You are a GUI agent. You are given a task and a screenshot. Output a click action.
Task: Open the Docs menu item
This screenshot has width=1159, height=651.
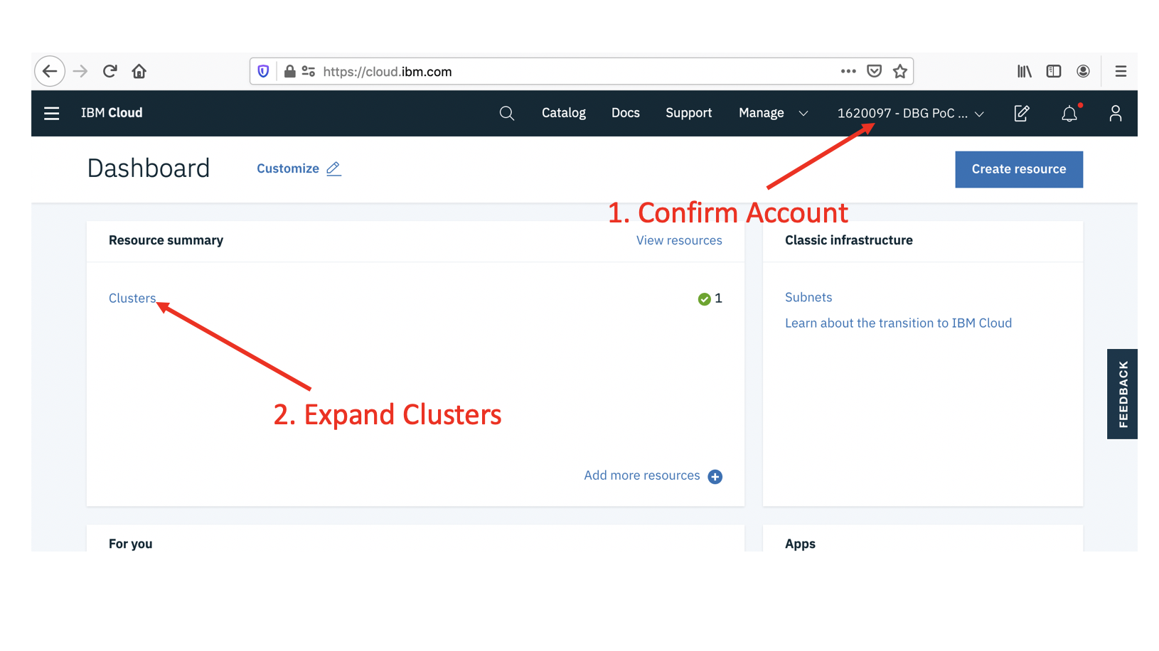coord(626,113)
